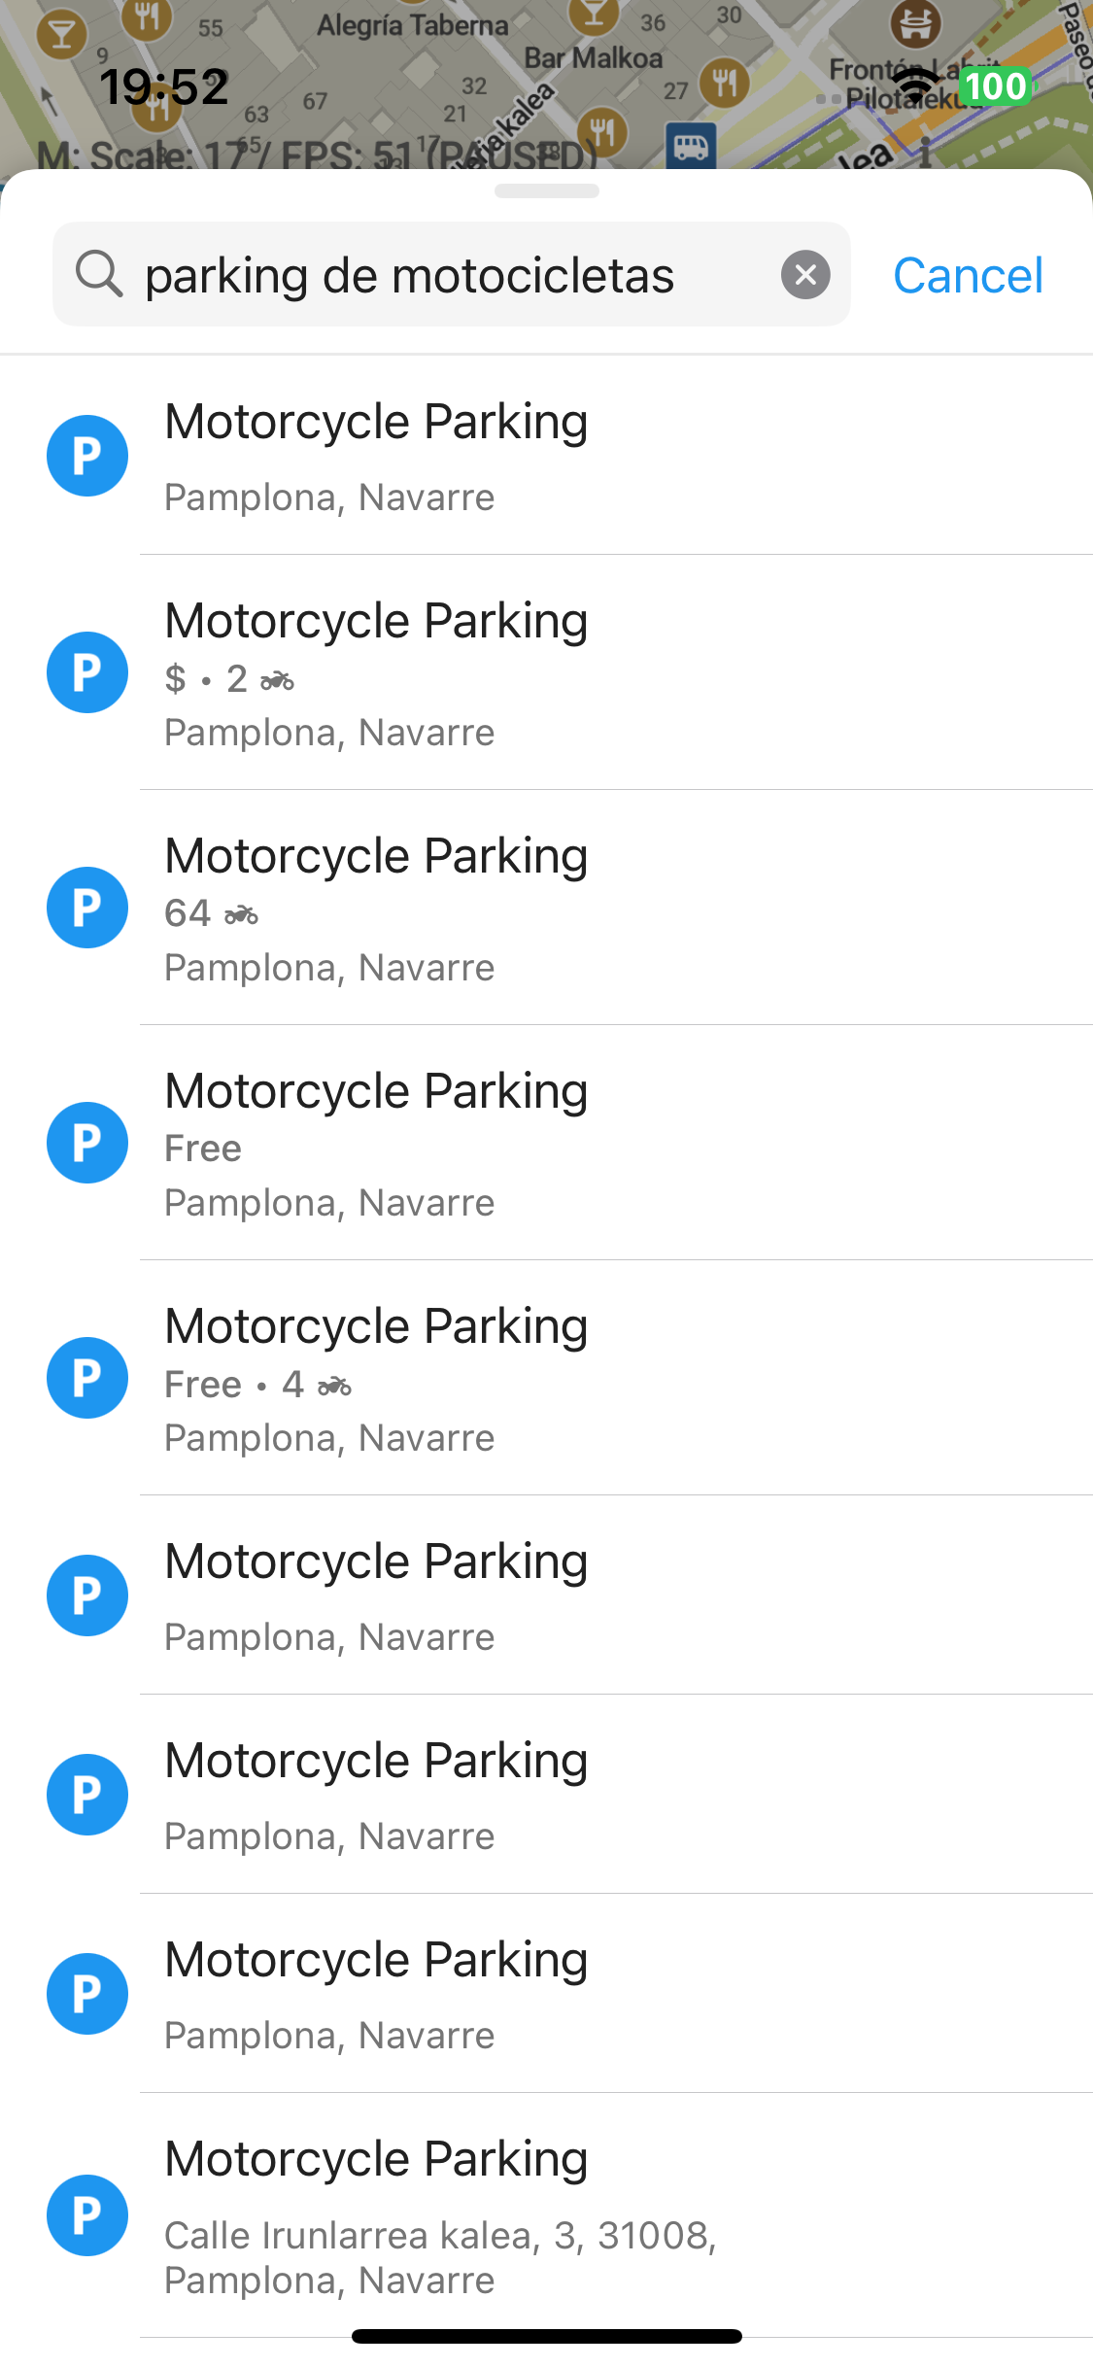Select Motorcycle Parking at Calle Irunlarrea kalea 3
This screenshot has width=1093, height=2367.
pos(583,2215)
